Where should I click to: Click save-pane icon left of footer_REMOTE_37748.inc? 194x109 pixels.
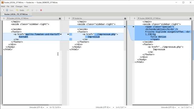135,18
